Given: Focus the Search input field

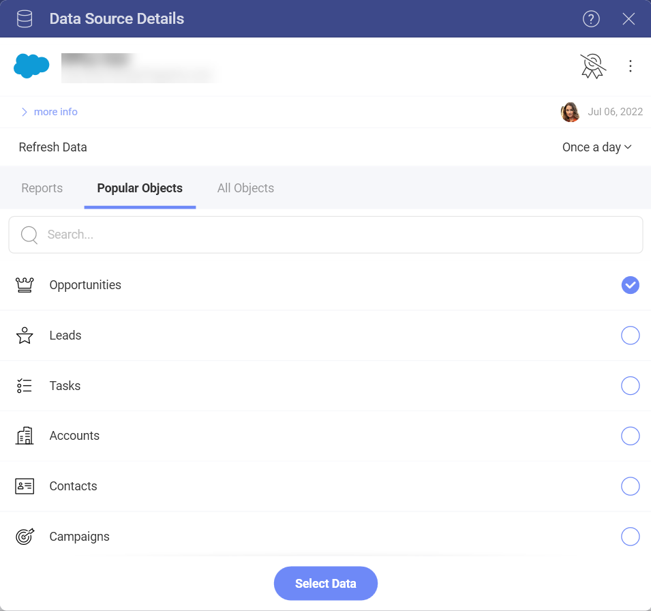Looking at the screenshot, I should point(326,235).
